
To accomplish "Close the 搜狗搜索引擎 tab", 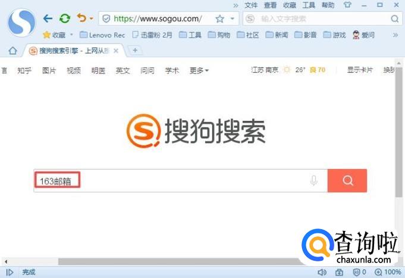I will (x=116, y=51).
